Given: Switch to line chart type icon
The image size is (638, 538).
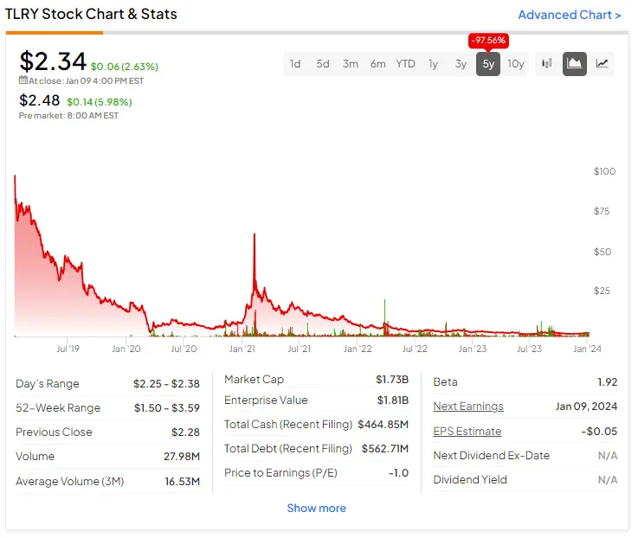Looking at the screenshot, I should pyautogui.click(x=602, y=63).
